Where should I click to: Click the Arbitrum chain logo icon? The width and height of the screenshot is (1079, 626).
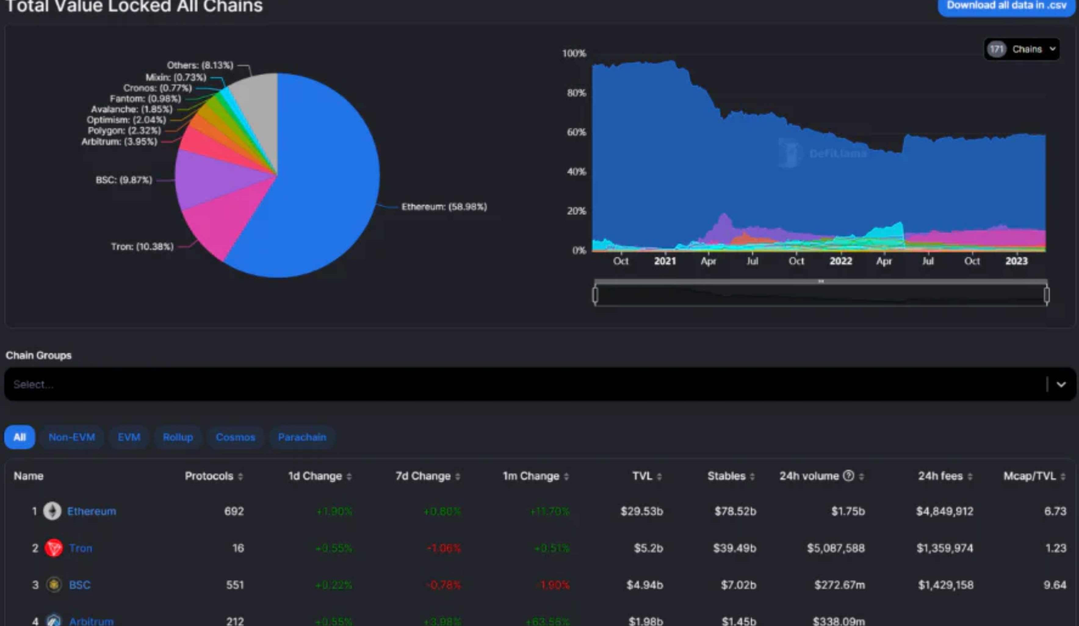coord(53,621)
